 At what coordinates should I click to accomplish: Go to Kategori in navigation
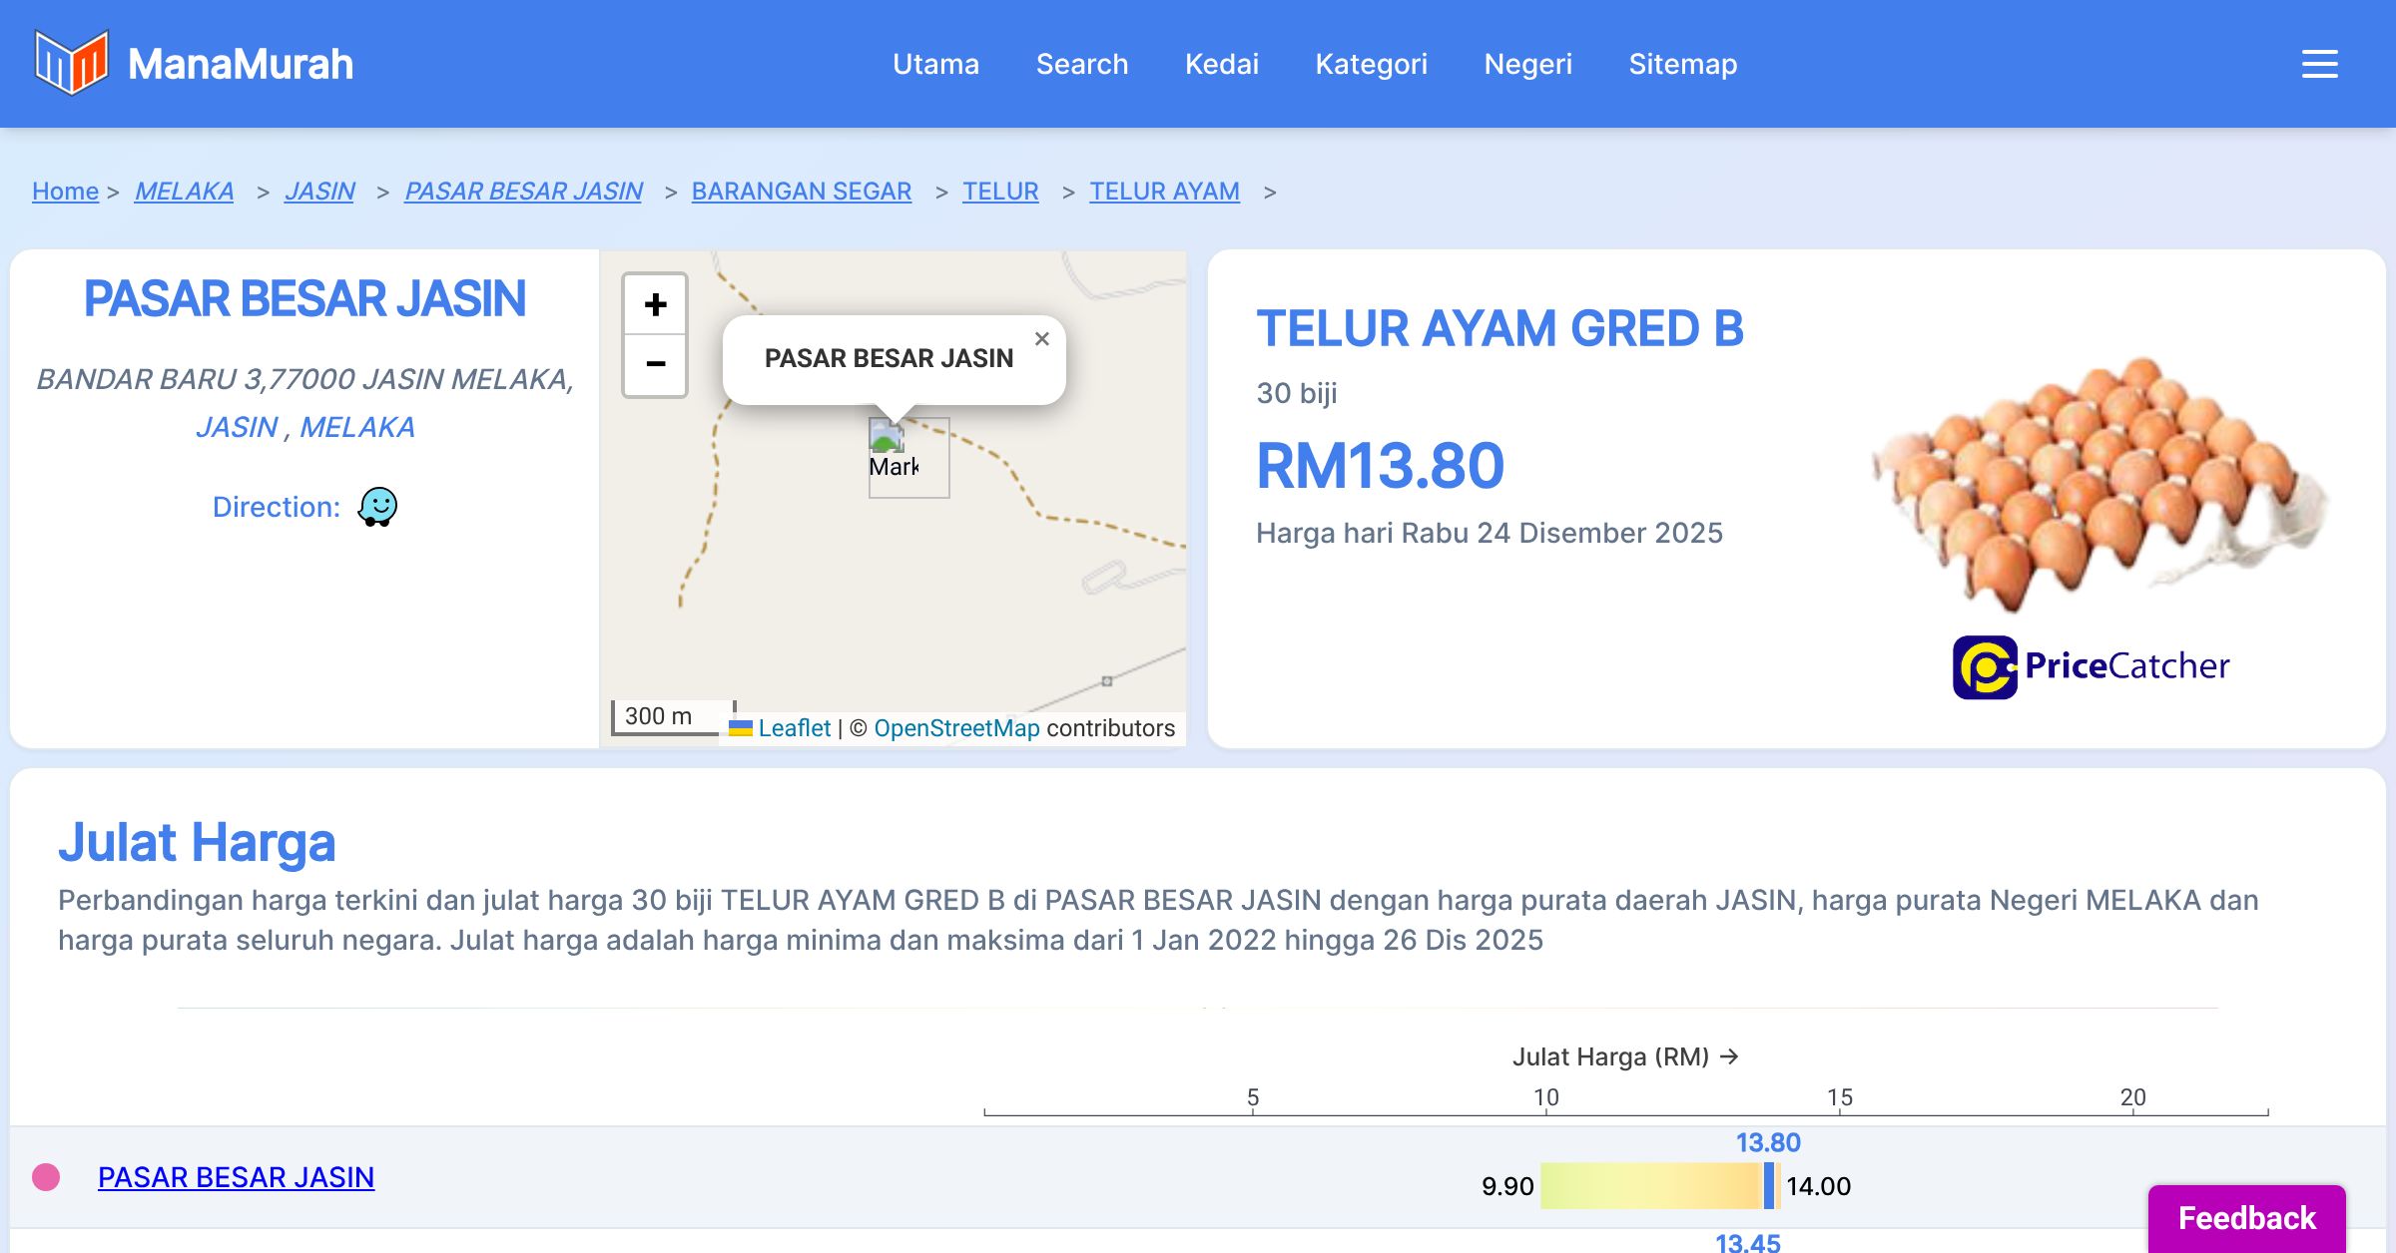(1371, 64)
